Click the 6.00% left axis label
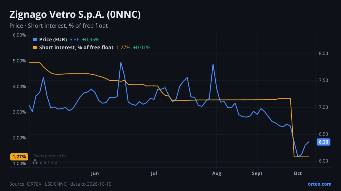 pos(19,35)
